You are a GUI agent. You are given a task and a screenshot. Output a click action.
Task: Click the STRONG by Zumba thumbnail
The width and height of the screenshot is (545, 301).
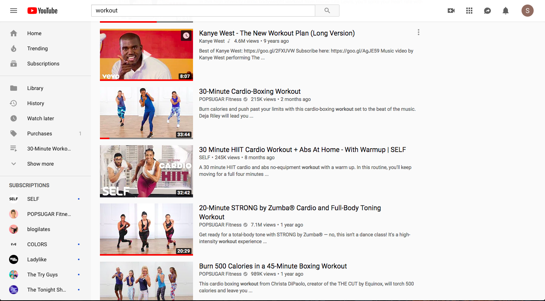coord(146,230)
